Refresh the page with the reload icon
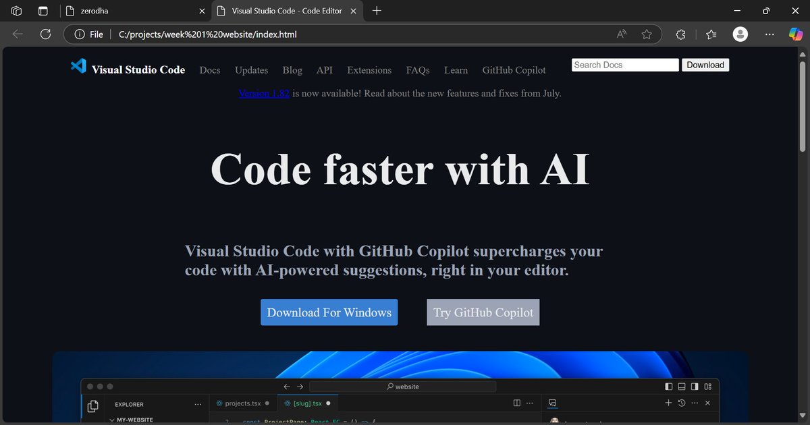 click(x=45, y=34)
